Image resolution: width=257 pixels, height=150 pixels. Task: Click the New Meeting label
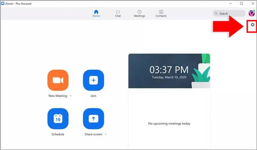click(58, 96)
